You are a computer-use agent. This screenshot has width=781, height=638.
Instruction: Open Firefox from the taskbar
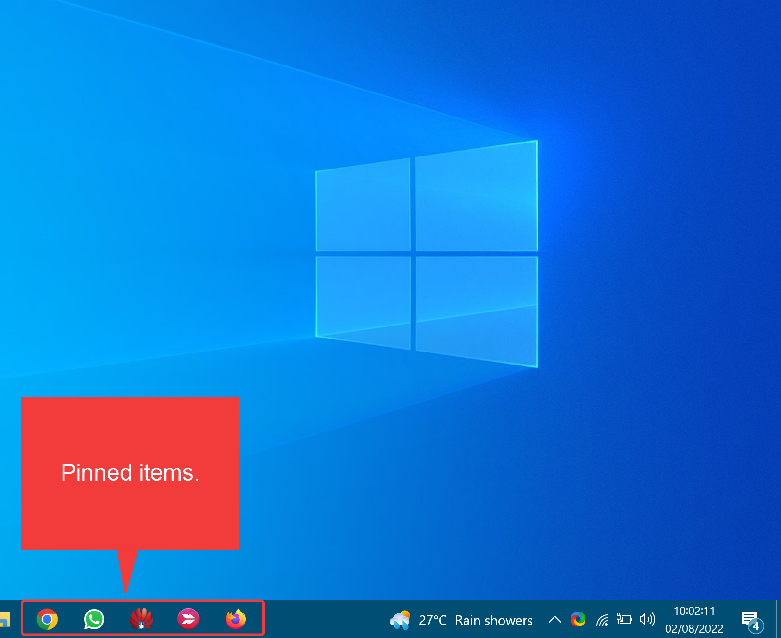tap(236, 619)
